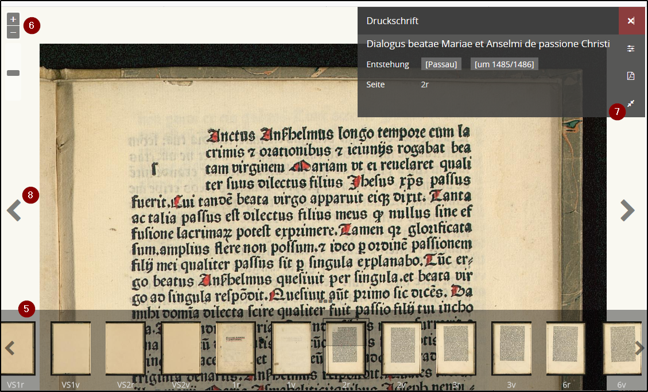Click the zoom level slider handle

point(13,72)
